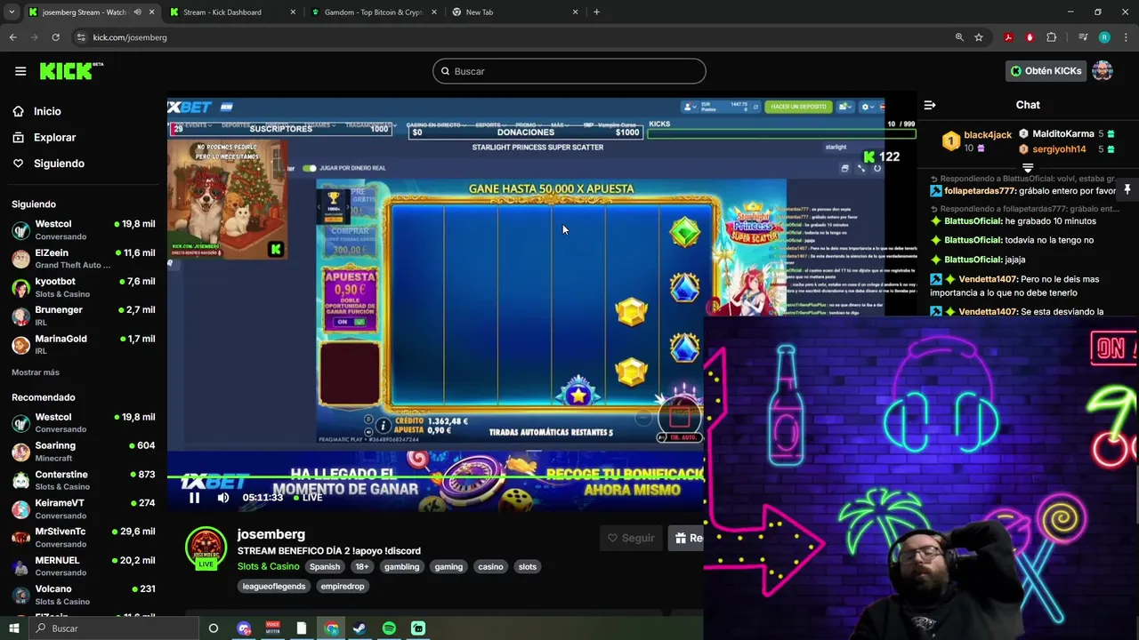The image size is (1139, 640).
Task: Open the Extensions puzzle icon
Action: [1052, 37]
